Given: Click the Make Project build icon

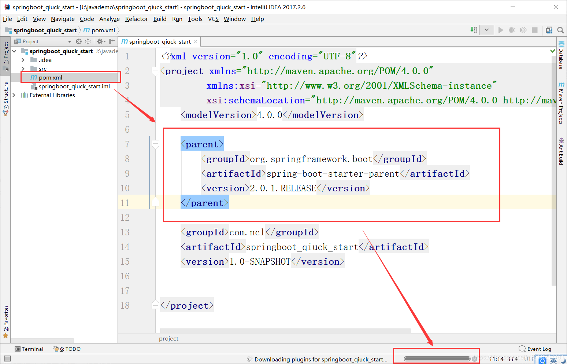Looking at the screenshot, I should tap(474, 30).
